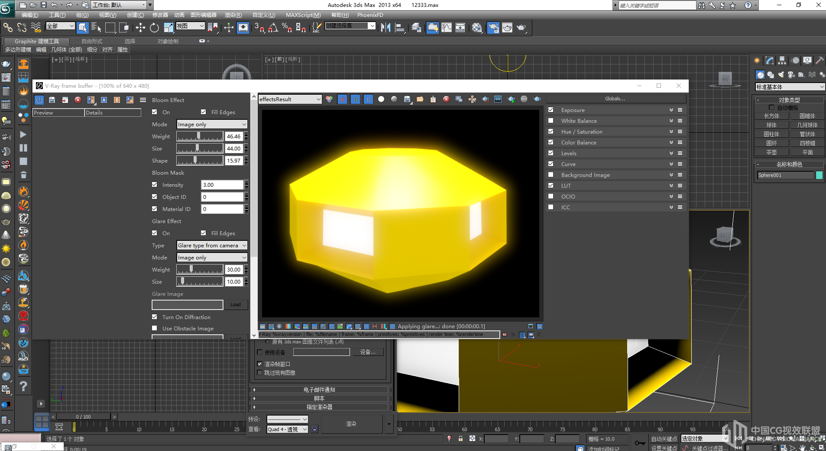The height and width of the screenshot is (451, 826).
Task: Toggle Object ID checkbox
Action: click(x=155, y=197)
